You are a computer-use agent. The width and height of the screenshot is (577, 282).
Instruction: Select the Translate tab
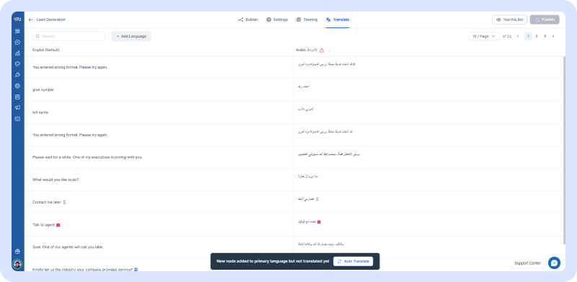pyautogui.click(x=338, y=19)
